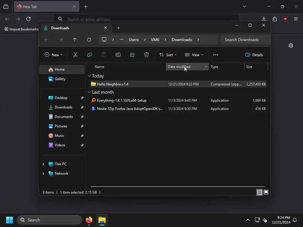Select Hello.Neighbor.v1.4 zip file
303x227 pixels.
point(178,84)
